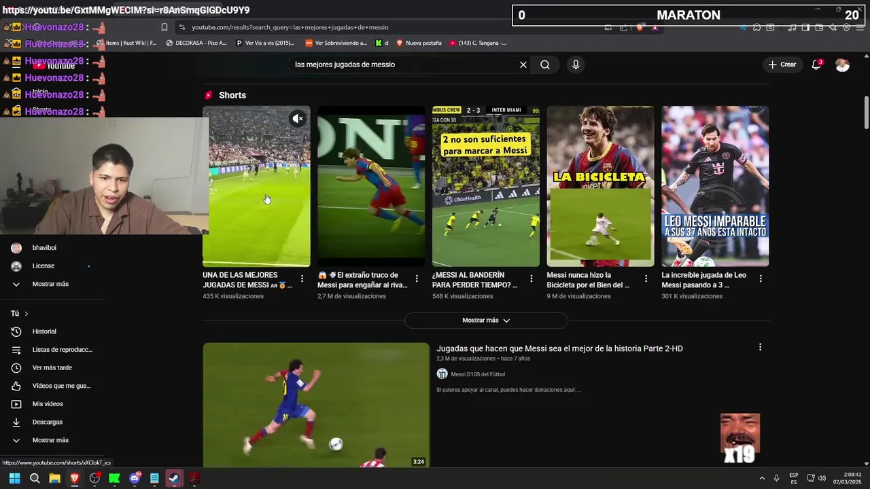Play the 'El extraño truco de Messi' Short thumbnail

tap(371, 186)
